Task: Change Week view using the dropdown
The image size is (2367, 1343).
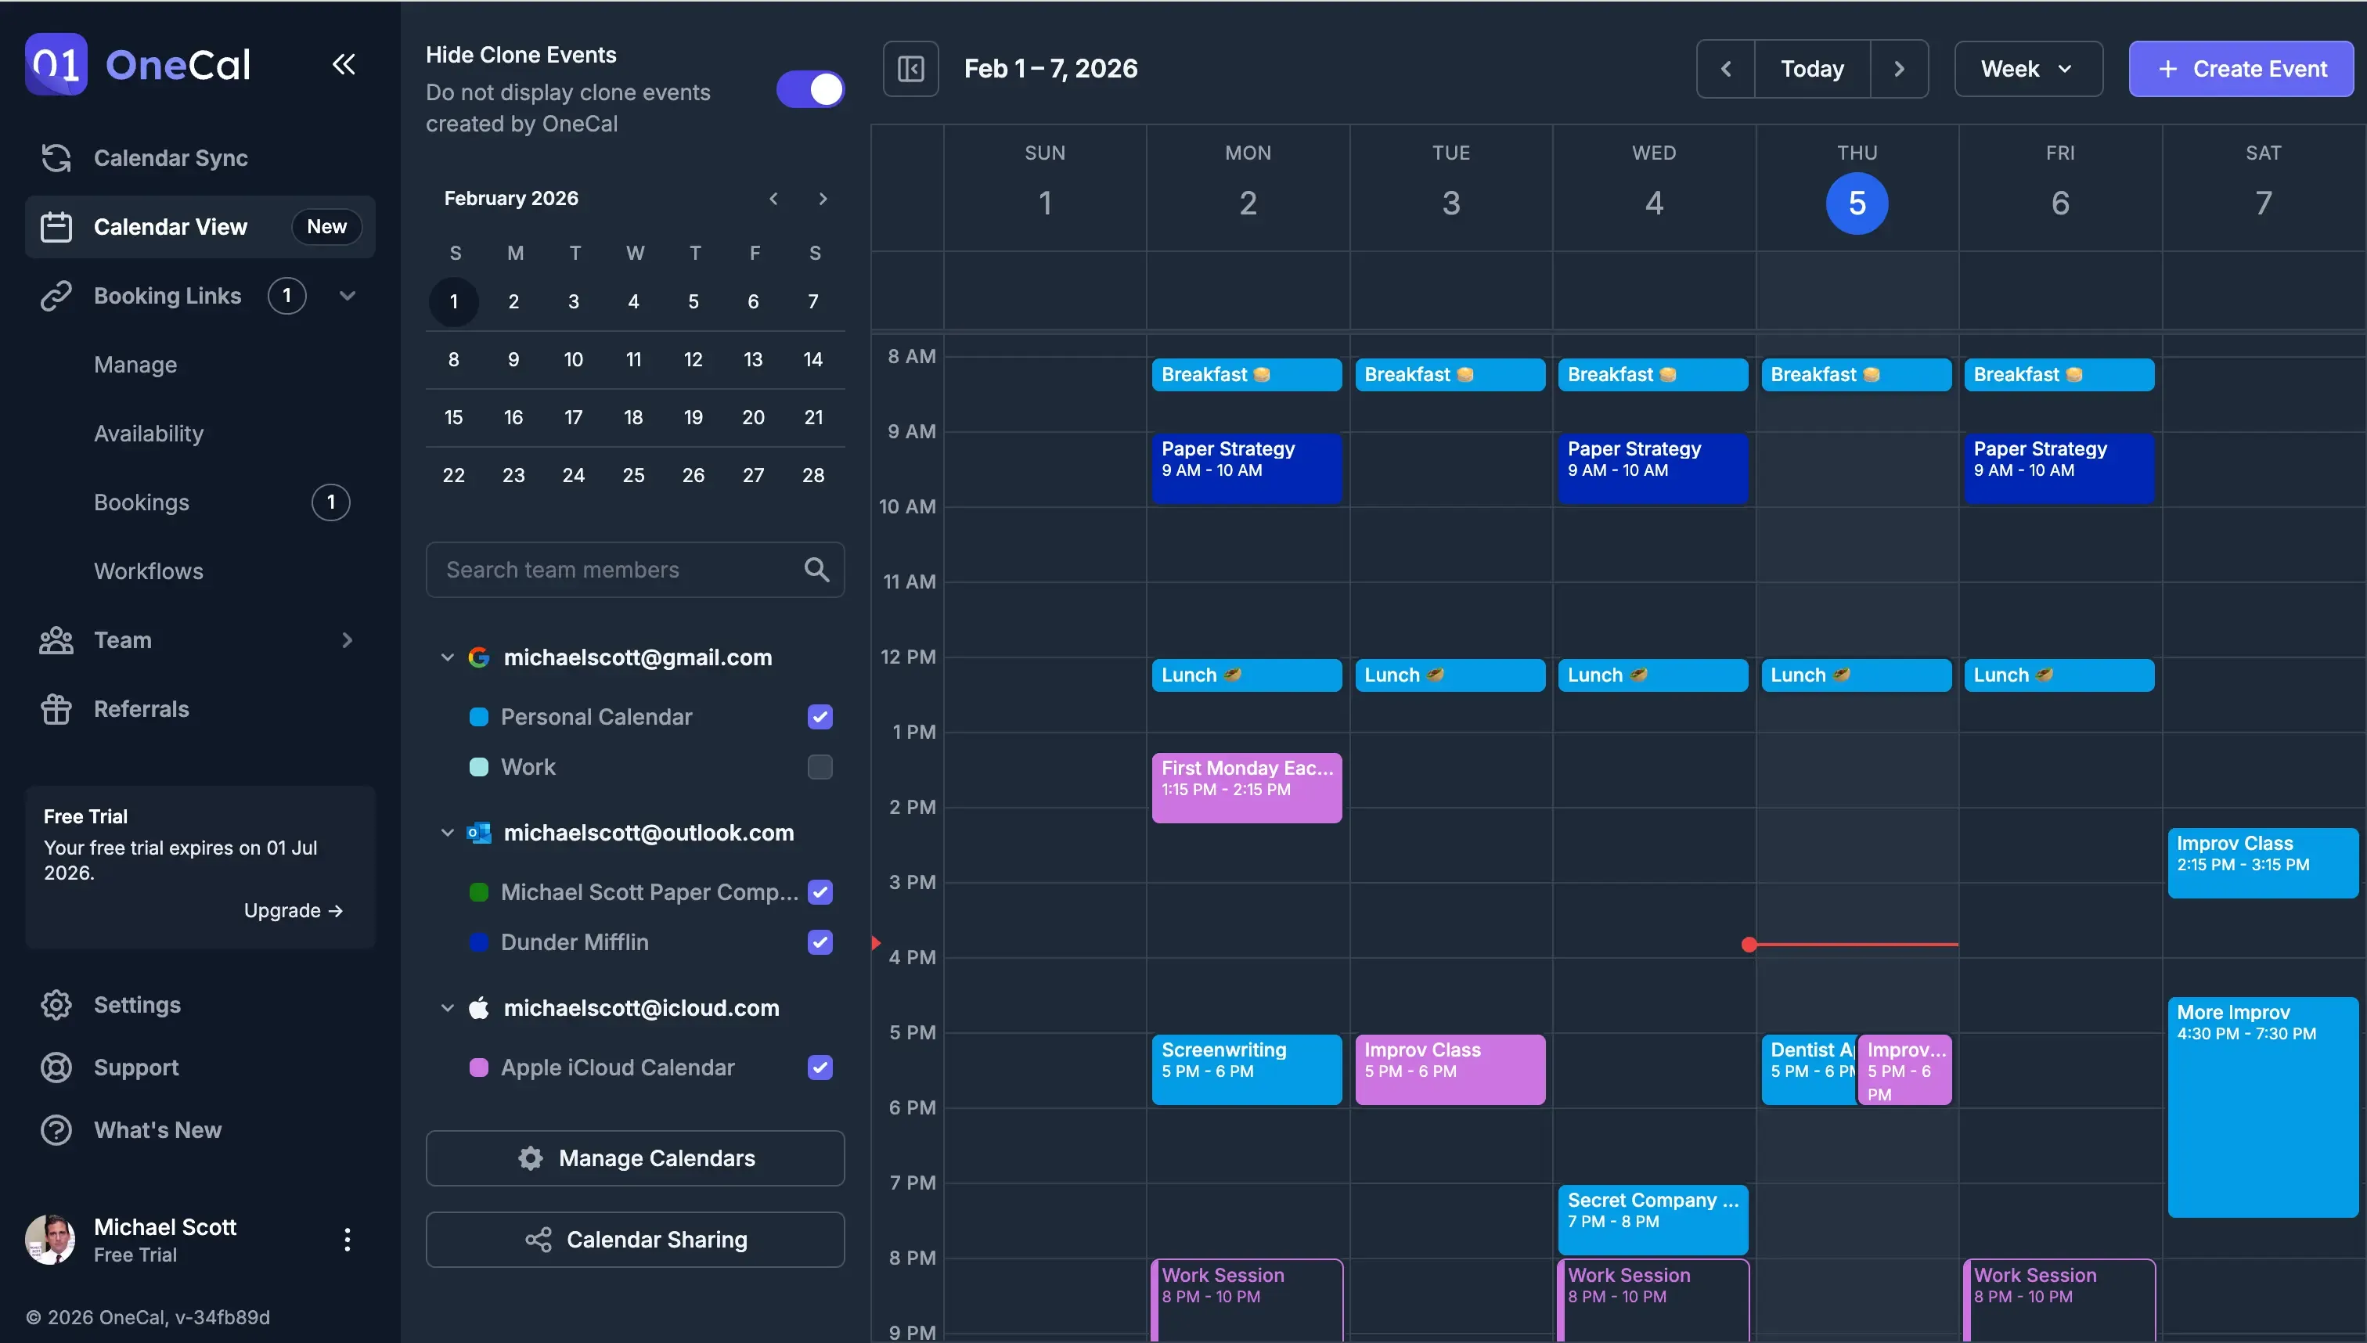Action: click(x=2027, y=68)
